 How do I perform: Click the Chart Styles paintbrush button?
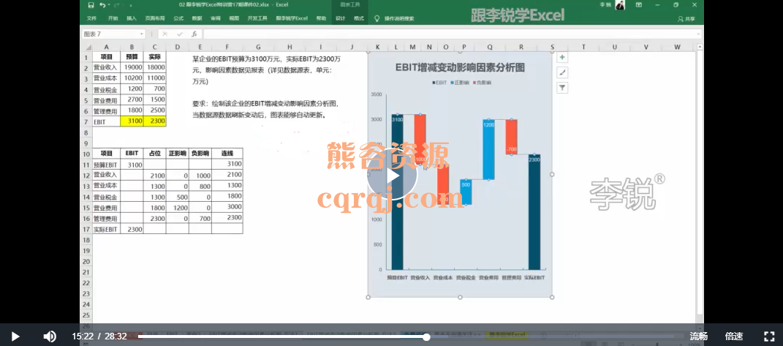[x=562, y=72]
